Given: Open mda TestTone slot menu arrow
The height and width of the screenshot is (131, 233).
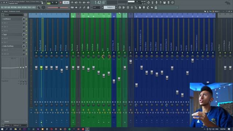Looking at the screenshot, I should pos(2,46).
